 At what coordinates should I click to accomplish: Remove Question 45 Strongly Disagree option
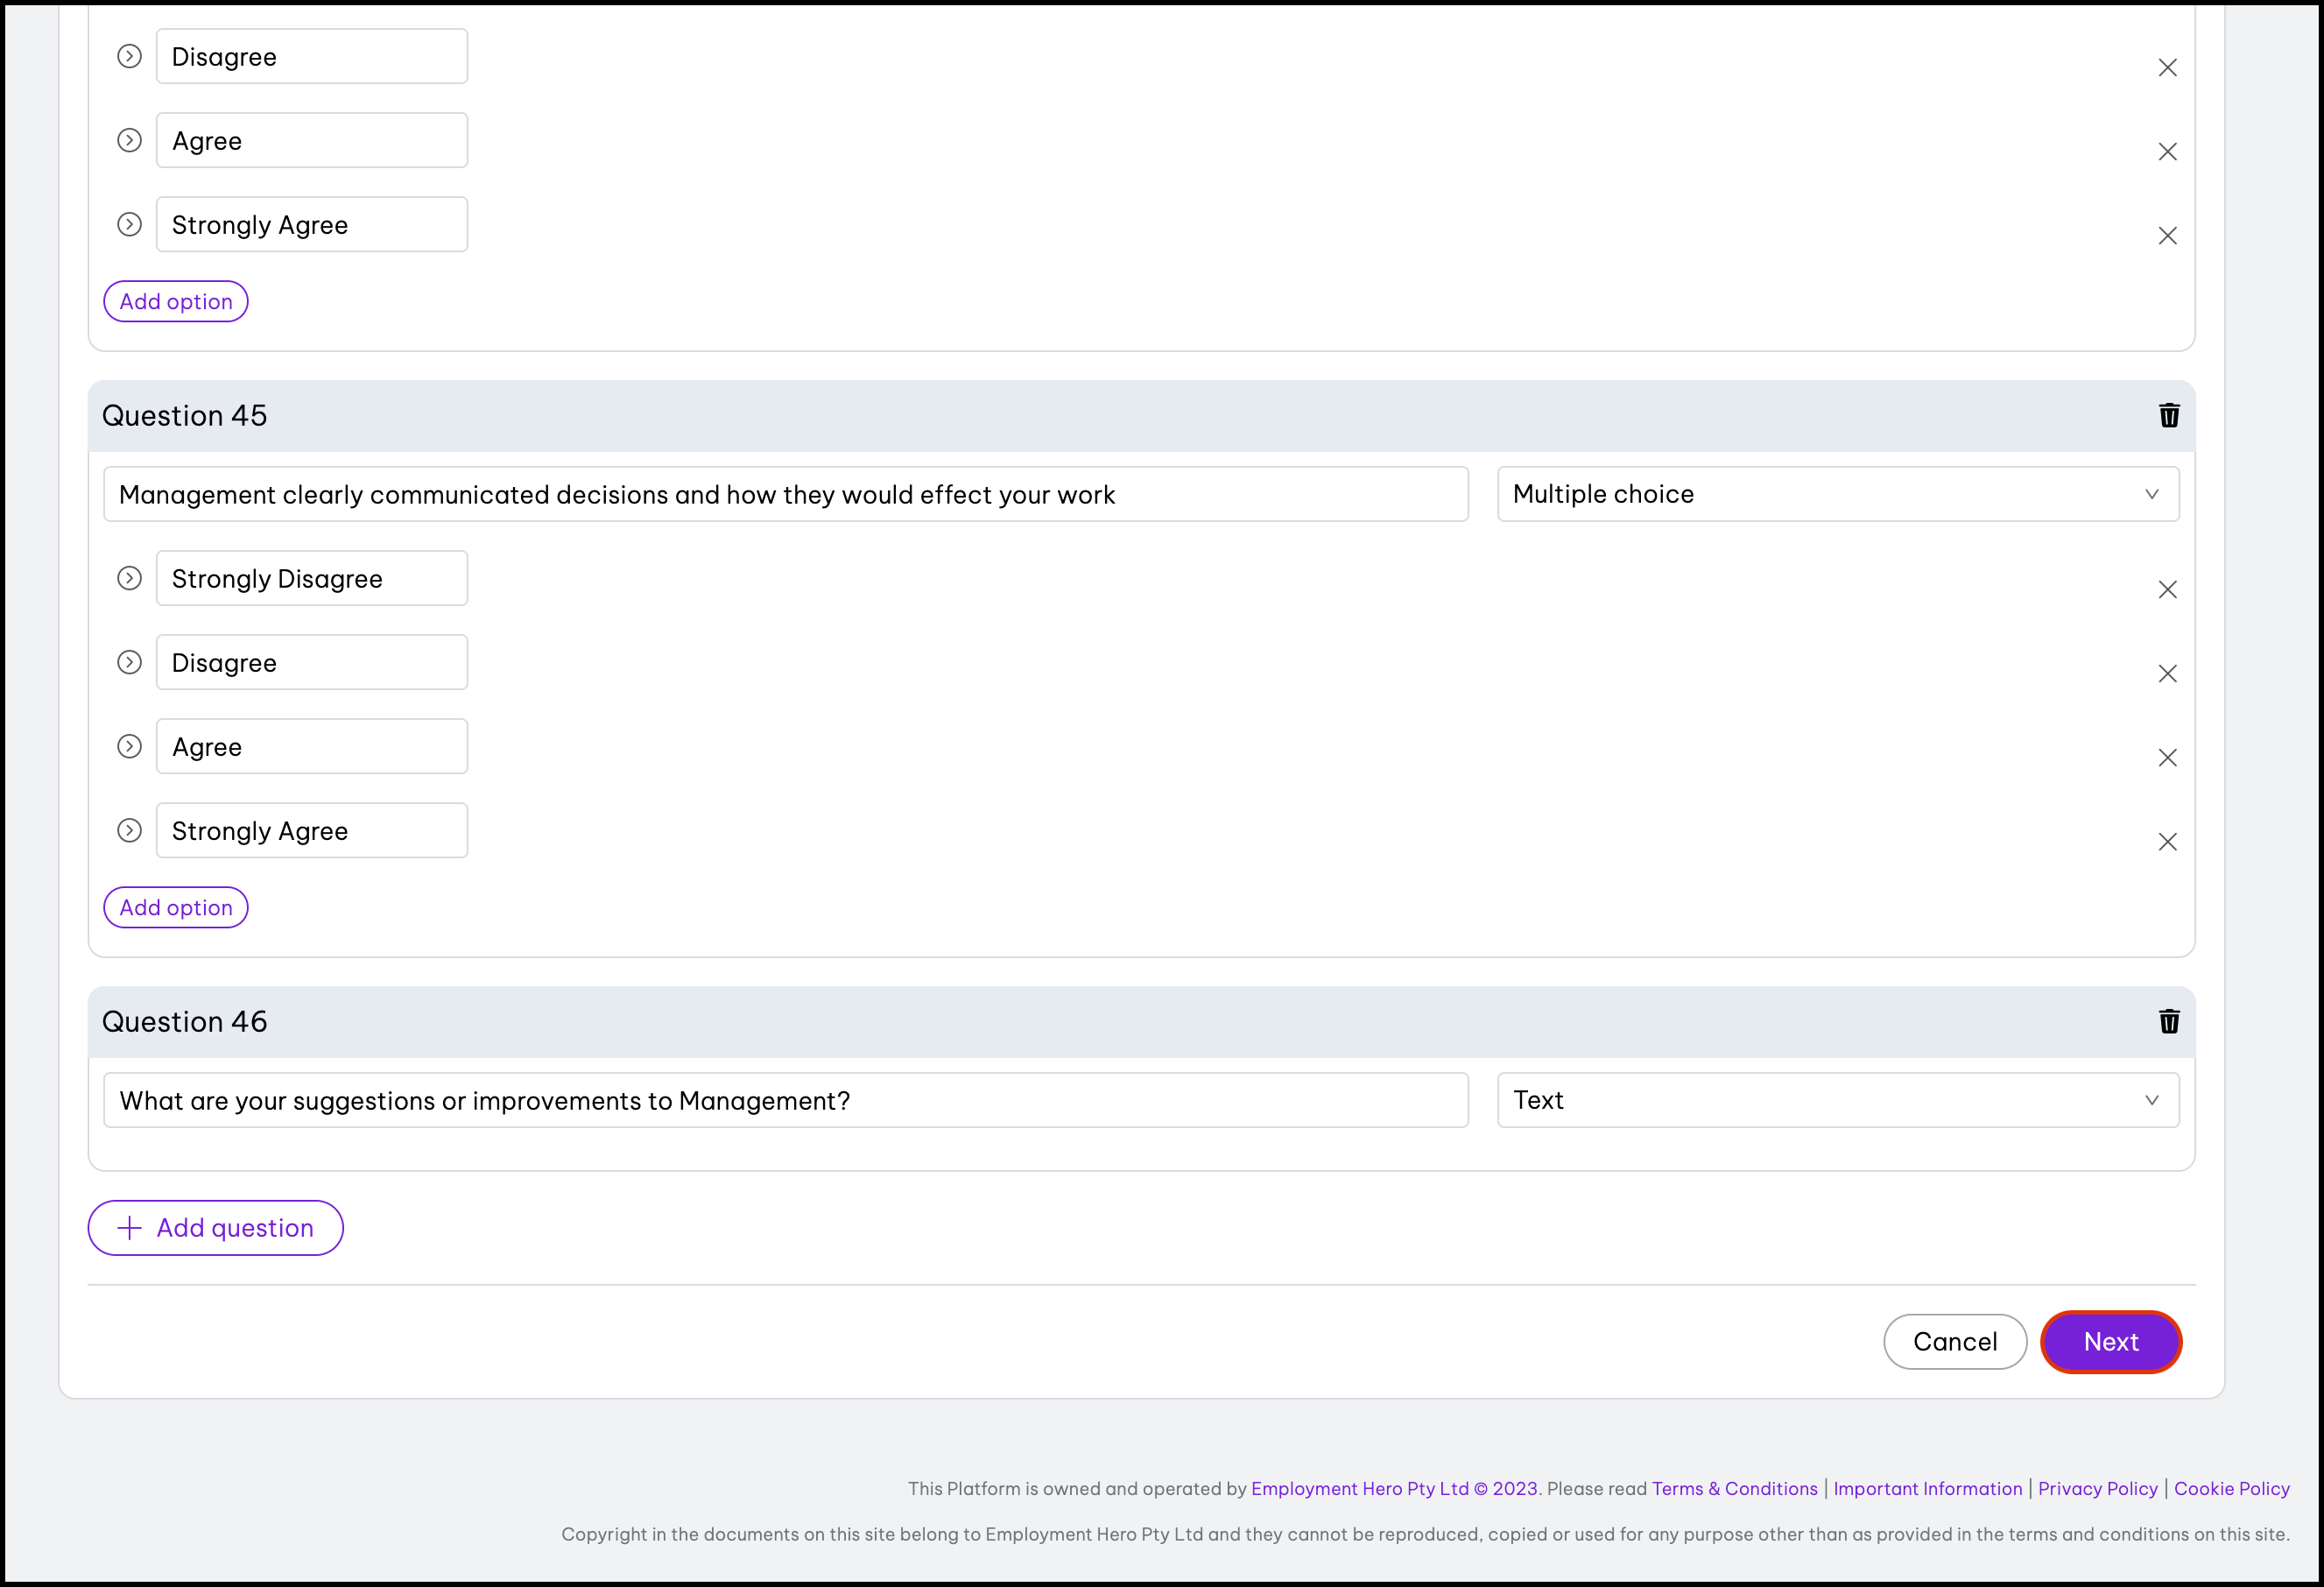click(x=2167, y=590)
